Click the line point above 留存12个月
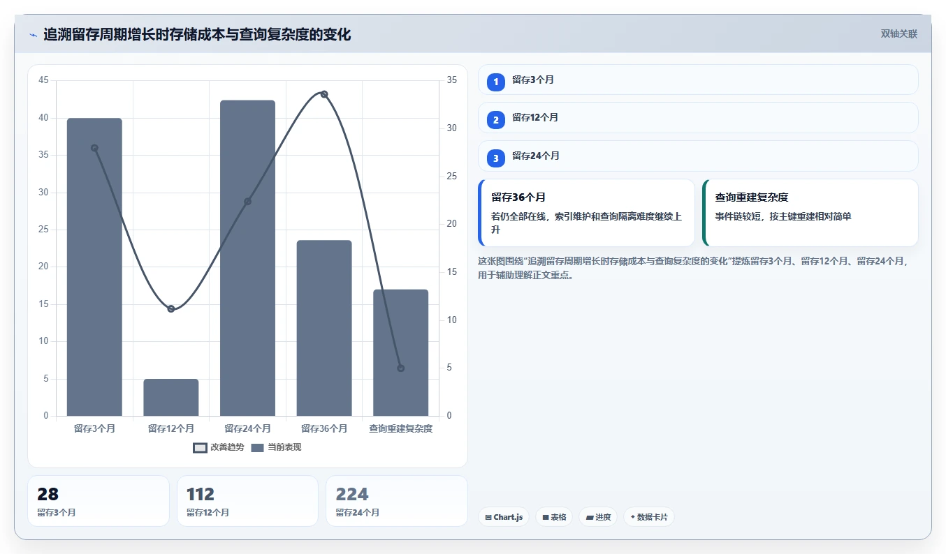 pos(171,308)
